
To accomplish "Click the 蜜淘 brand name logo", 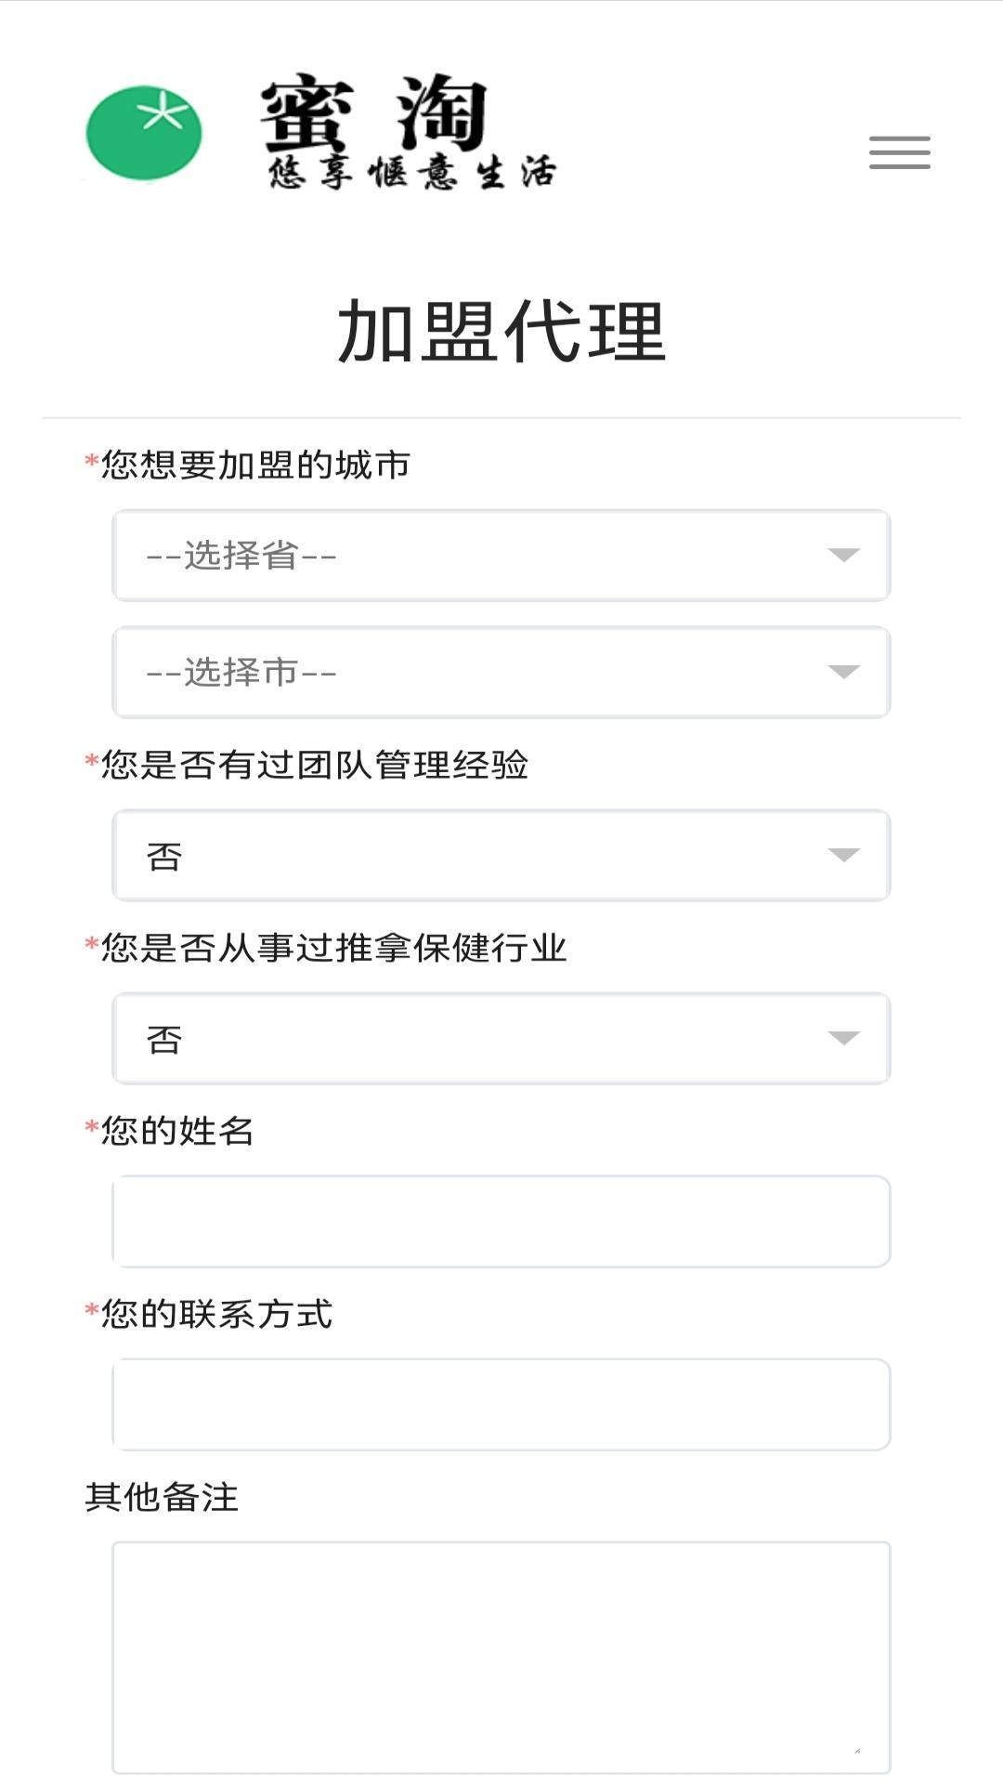I will coord(373,114).
